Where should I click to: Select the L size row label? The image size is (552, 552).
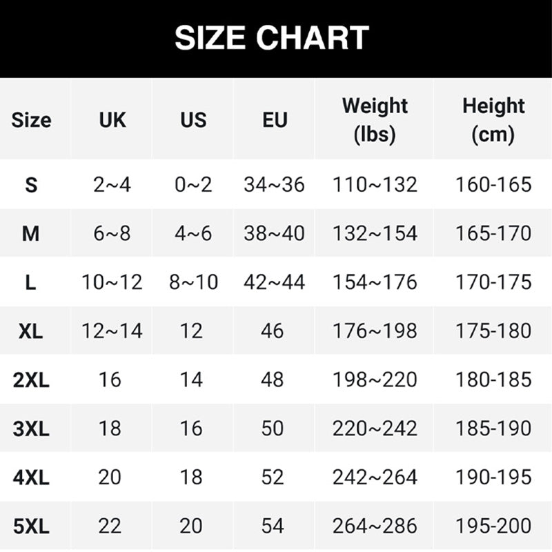point(31,283)
